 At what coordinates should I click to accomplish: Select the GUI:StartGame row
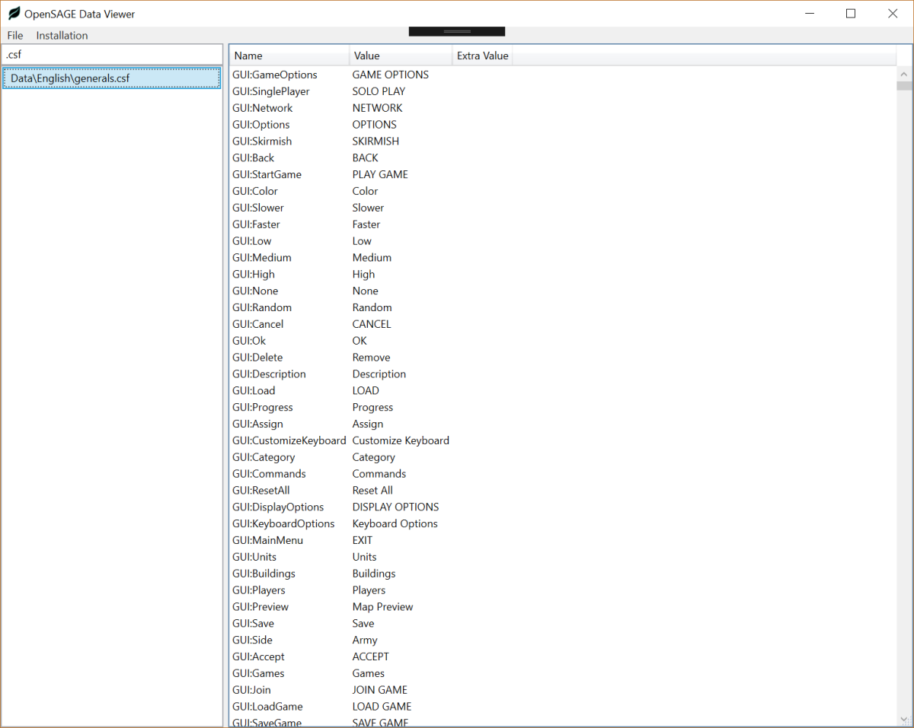pyautogui.click(x=564, y=174)
